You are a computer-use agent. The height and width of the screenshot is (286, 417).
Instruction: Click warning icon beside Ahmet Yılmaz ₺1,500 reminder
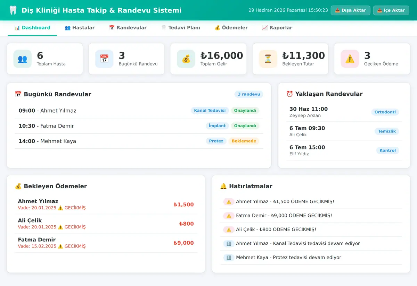[x=229, y=202]
